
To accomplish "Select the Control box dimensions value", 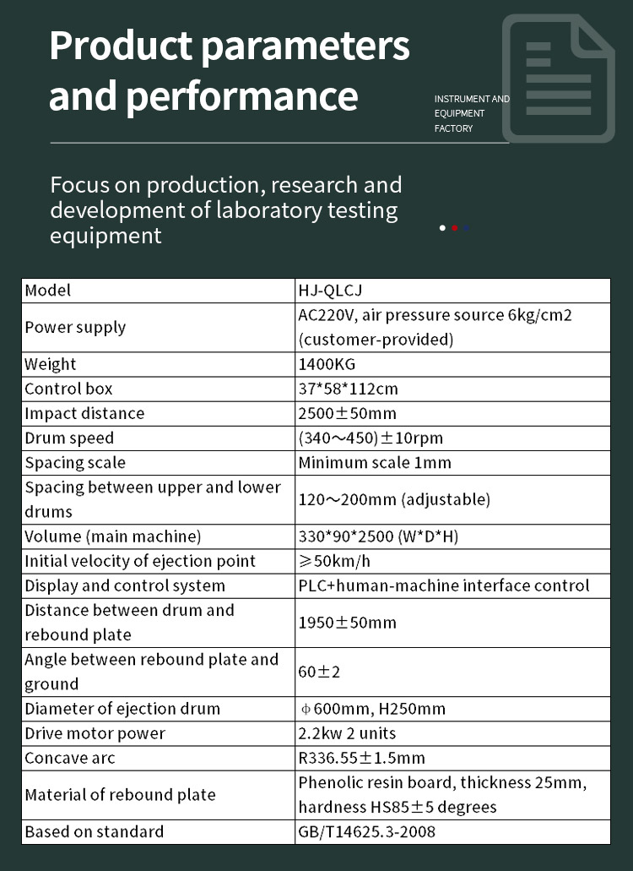I will click(348, 389).
